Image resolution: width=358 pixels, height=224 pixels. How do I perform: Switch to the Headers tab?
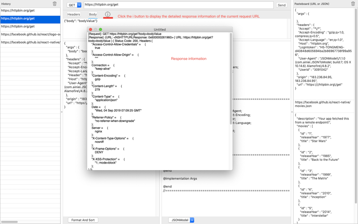pyautogui.click(x=73, y=14)
